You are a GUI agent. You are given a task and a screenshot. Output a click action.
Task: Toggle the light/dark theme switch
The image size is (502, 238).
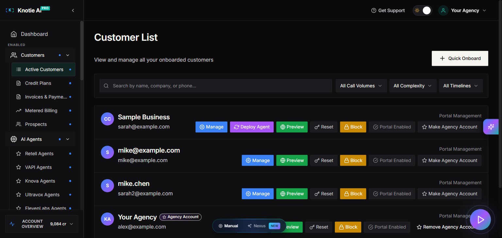tap(422, 10)
